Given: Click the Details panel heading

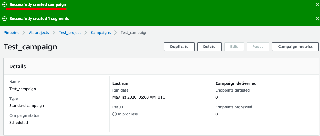Looking at the screenshot, I should 17,67.
